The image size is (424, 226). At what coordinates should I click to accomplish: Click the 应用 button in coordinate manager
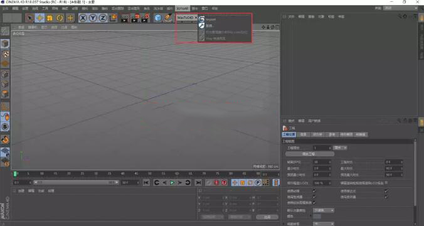(267, 217)
